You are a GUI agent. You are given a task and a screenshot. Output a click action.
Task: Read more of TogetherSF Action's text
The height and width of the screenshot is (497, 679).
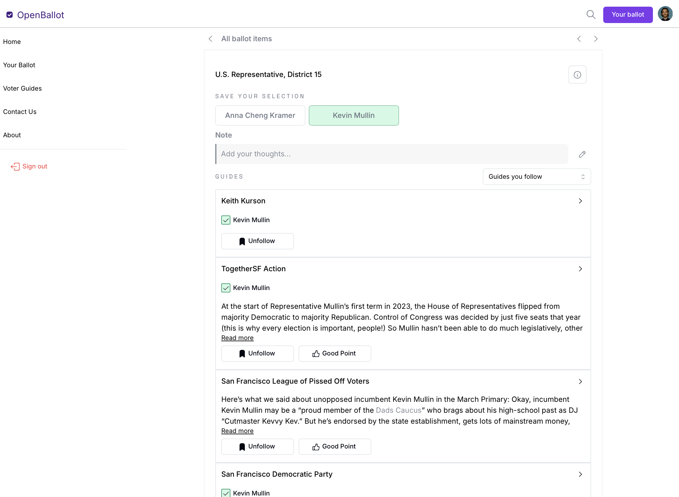click(x=237, y=338)
